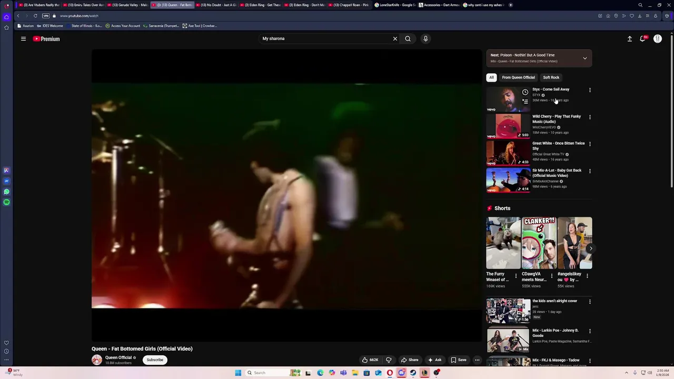Open Great White - Once Bitten Twice Shy title

558,146
